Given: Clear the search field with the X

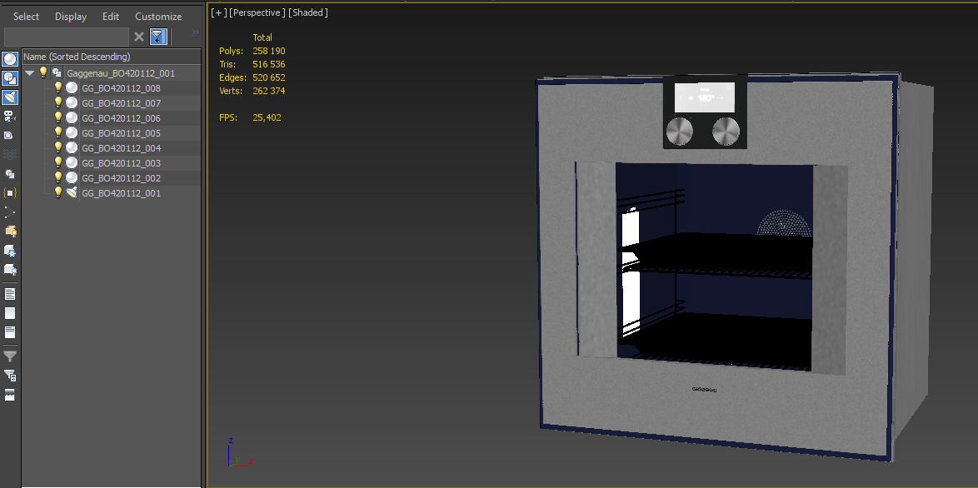Looking at the screenshot, I should pos(139,37).
